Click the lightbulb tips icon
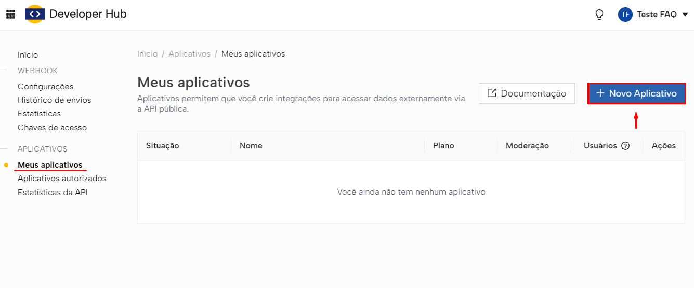Viewport: 694px width, 288px height. click(x=599, y=15)
